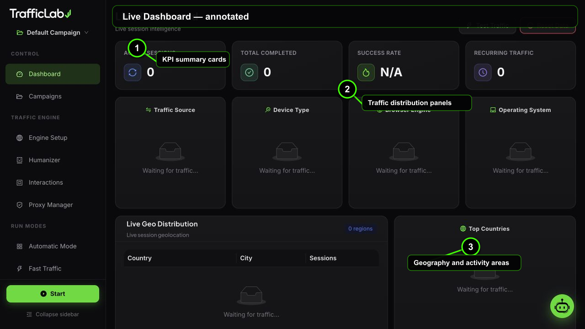Click the checkmark icon under Total Completed
This screenshot has height=329, width=585.
(x=249, y=72)
